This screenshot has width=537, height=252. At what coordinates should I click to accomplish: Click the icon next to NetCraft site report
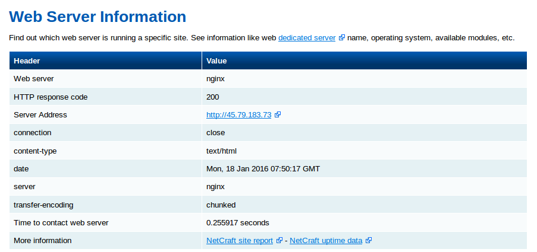(280, 241)
